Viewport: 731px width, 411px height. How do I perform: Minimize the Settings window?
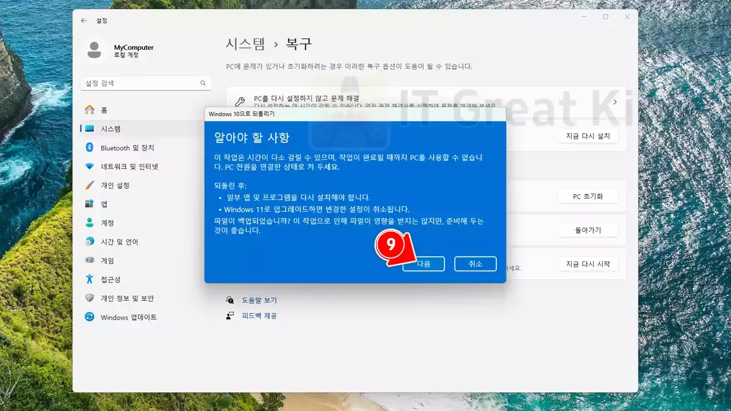tap(583, 17)
